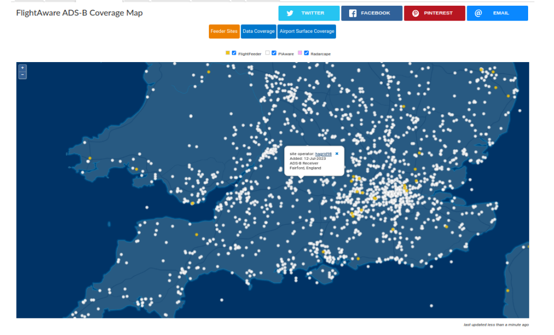Click the Email @ symbol icon
The height and width of the screenshot is (335, 554).
pyautogui.click(x=478, y=13)
